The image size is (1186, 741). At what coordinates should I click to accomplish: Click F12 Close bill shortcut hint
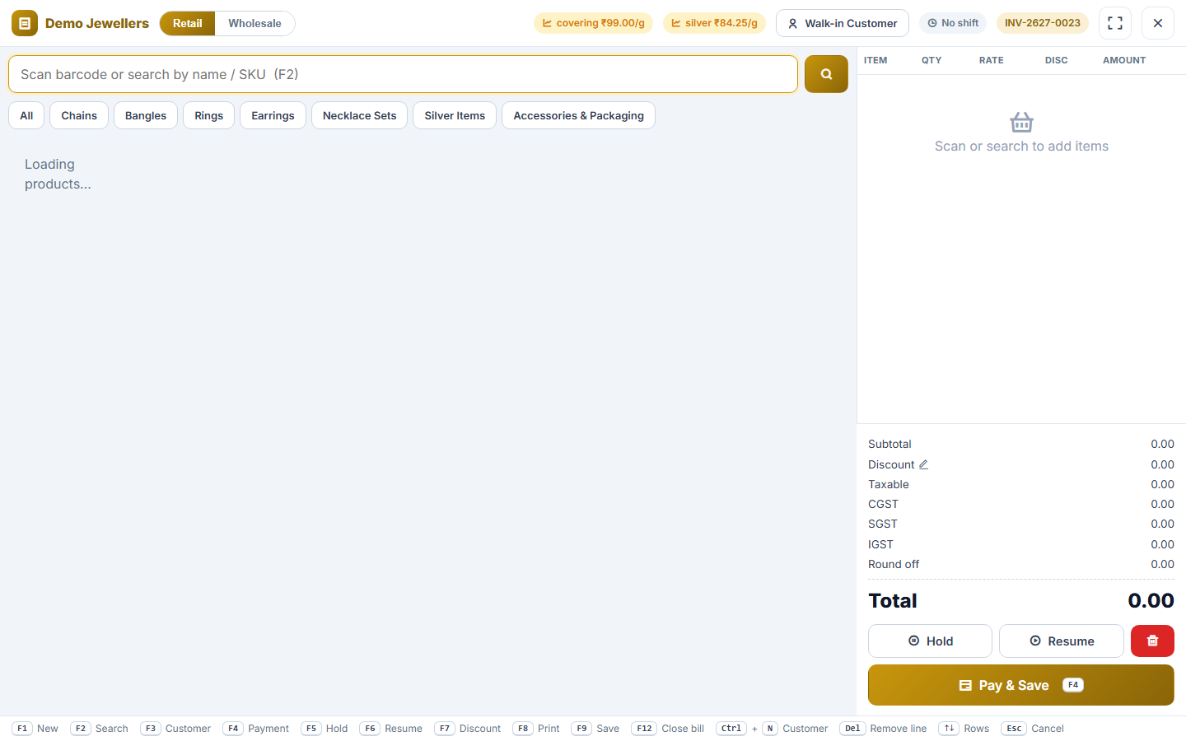(668, 729)
